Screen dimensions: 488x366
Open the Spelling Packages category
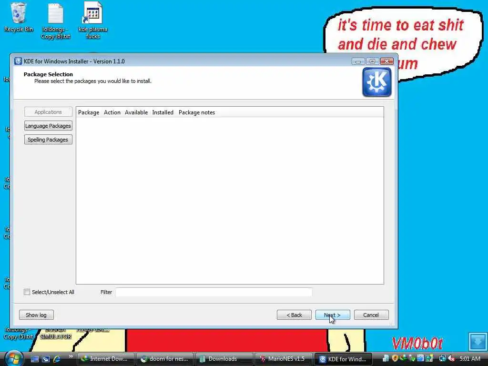(x=48, y=140)
